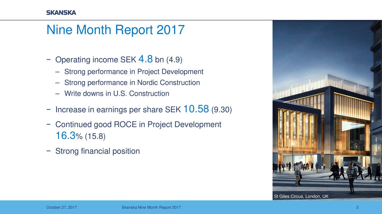This screenshot has width=382, height=214.
Task: Click the Skanska logo
Action: pyautogui.click(x=61, y=12)
